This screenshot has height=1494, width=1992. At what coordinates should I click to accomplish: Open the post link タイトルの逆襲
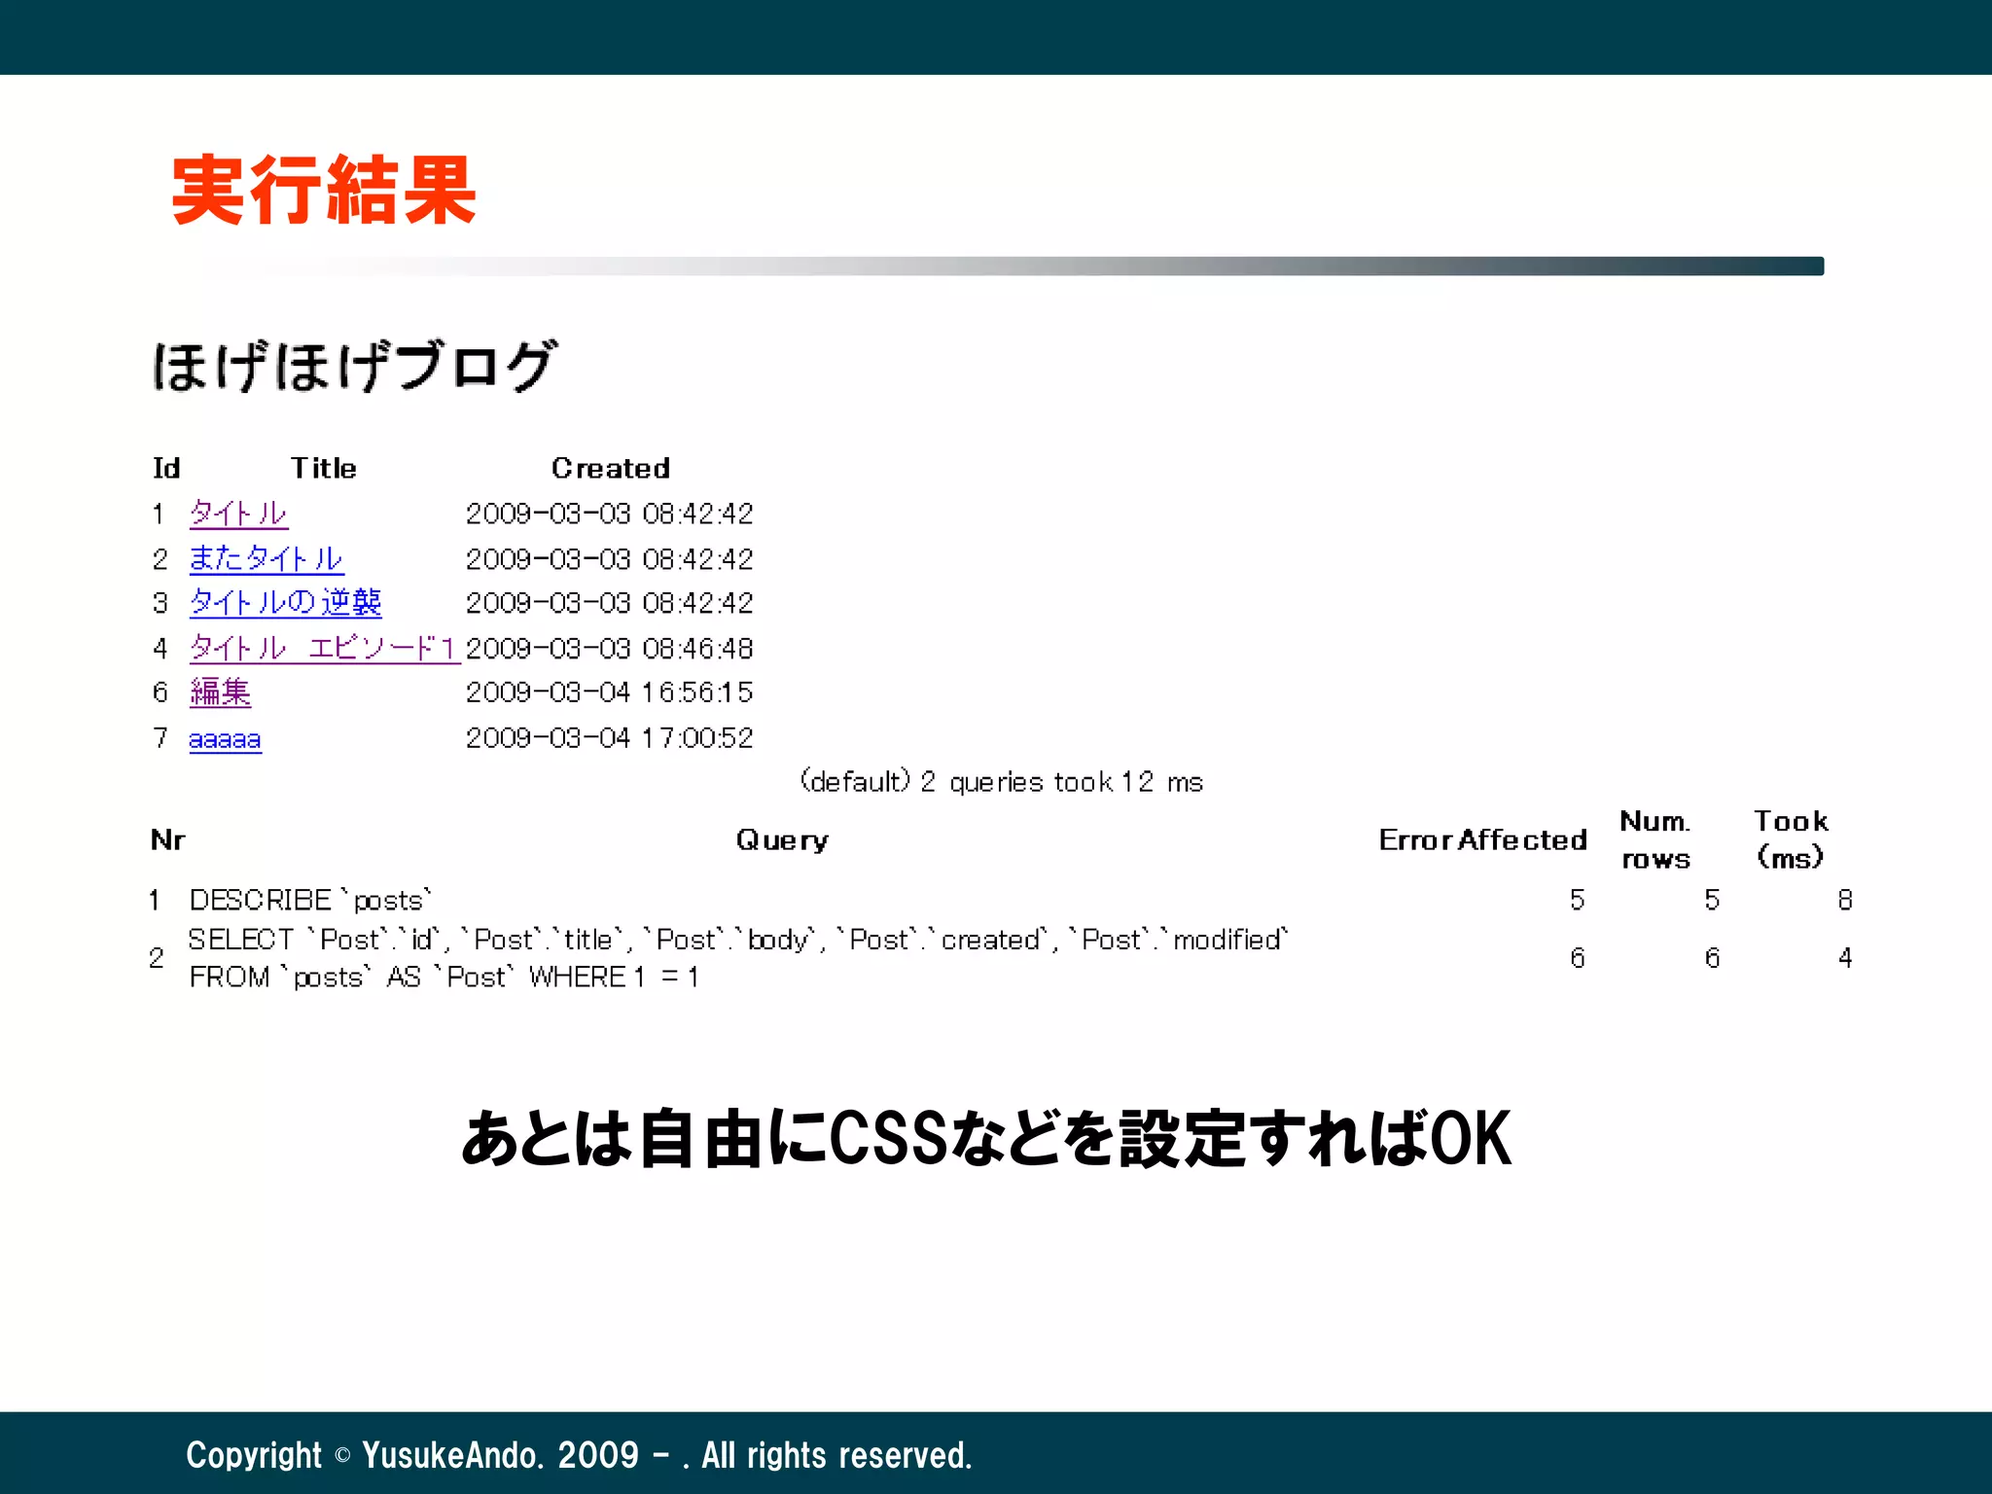click(x=285, y=602)
